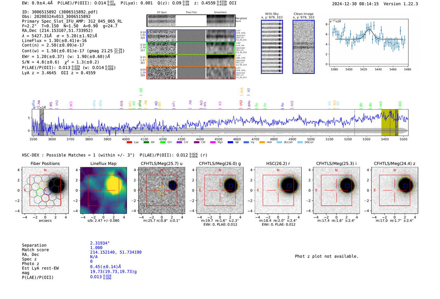Click the match score value 1.000
The width and height of the screenshot is (440, 299).
(x=96, y=248)
